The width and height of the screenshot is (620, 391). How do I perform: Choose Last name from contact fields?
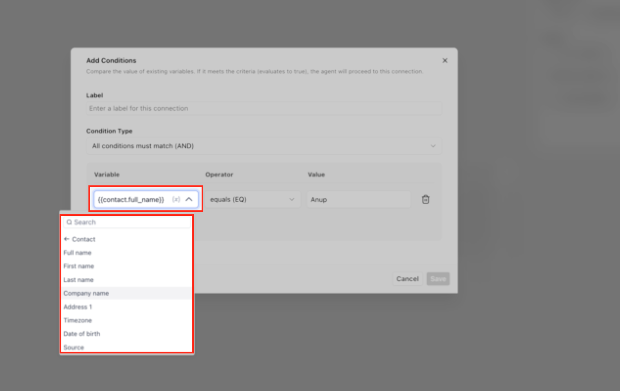pyautogui.click(x=78, y=280)
